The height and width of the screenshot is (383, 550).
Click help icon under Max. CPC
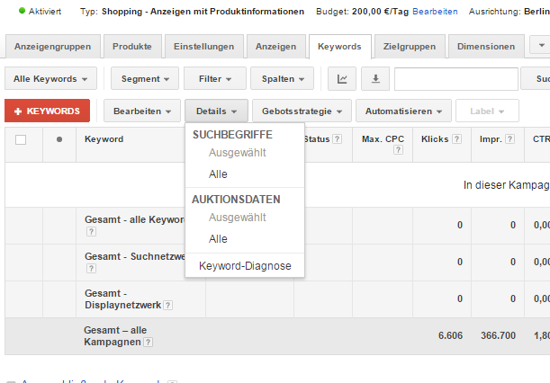pos(398,150)
